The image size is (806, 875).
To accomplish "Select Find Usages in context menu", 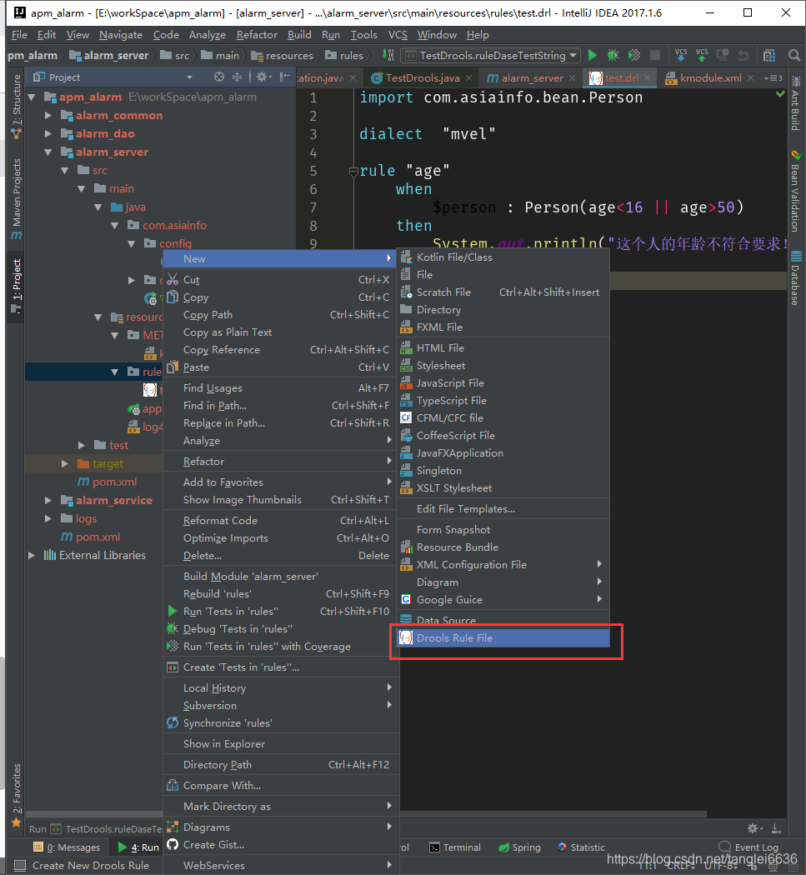I will point(282,387).
